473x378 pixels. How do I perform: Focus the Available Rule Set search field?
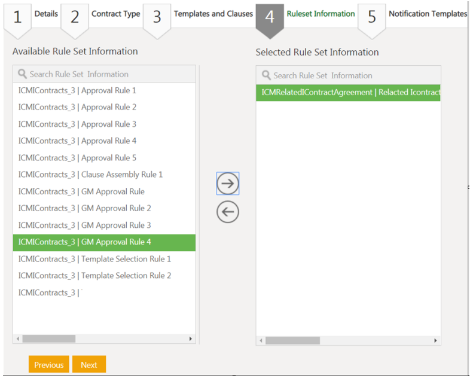coord(108,74)
